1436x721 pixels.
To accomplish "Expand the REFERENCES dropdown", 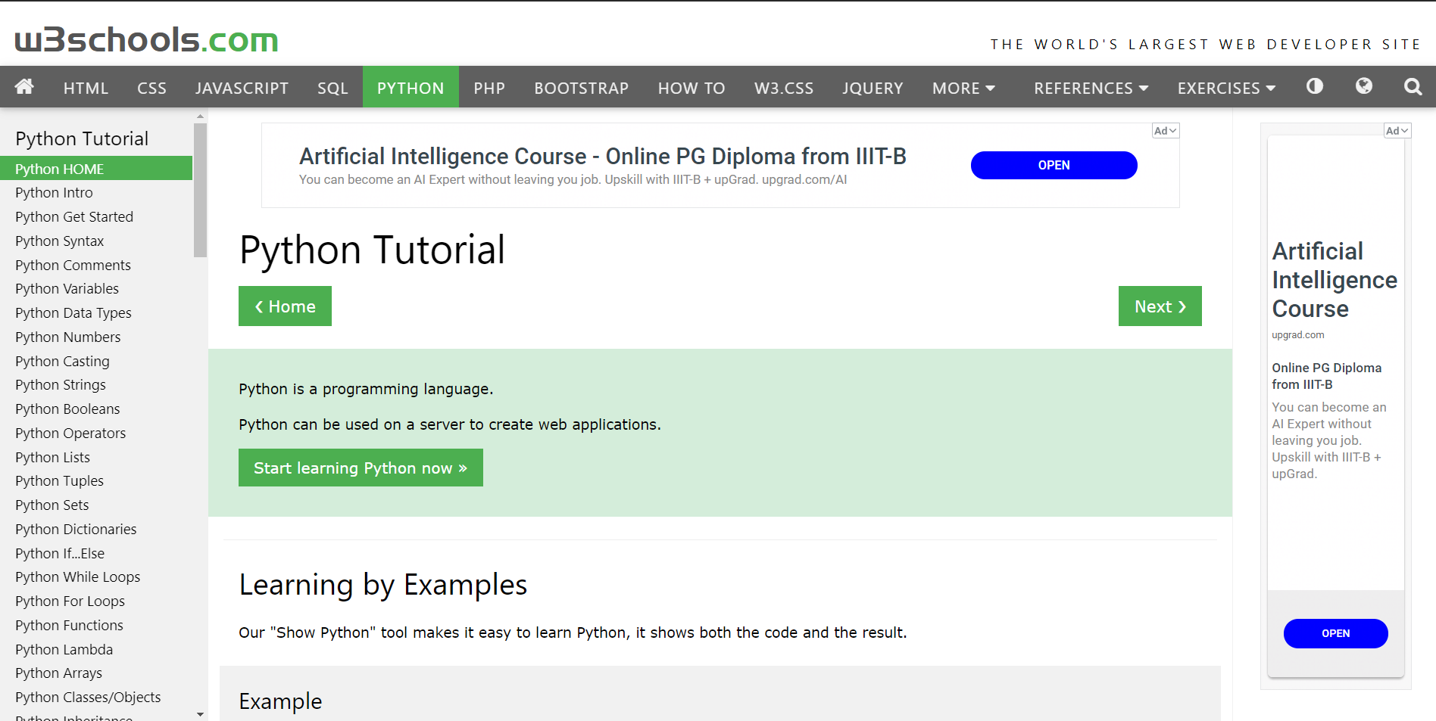I will click(x=1090, y=87).
